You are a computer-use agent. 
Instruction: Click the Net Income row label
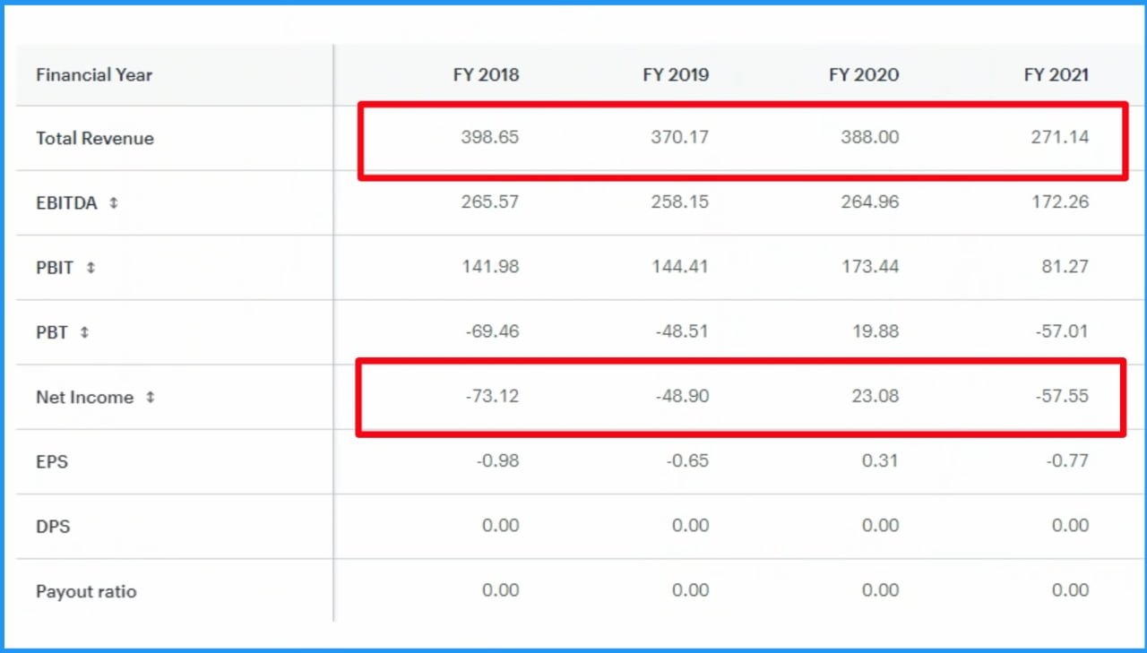point(85,397)
